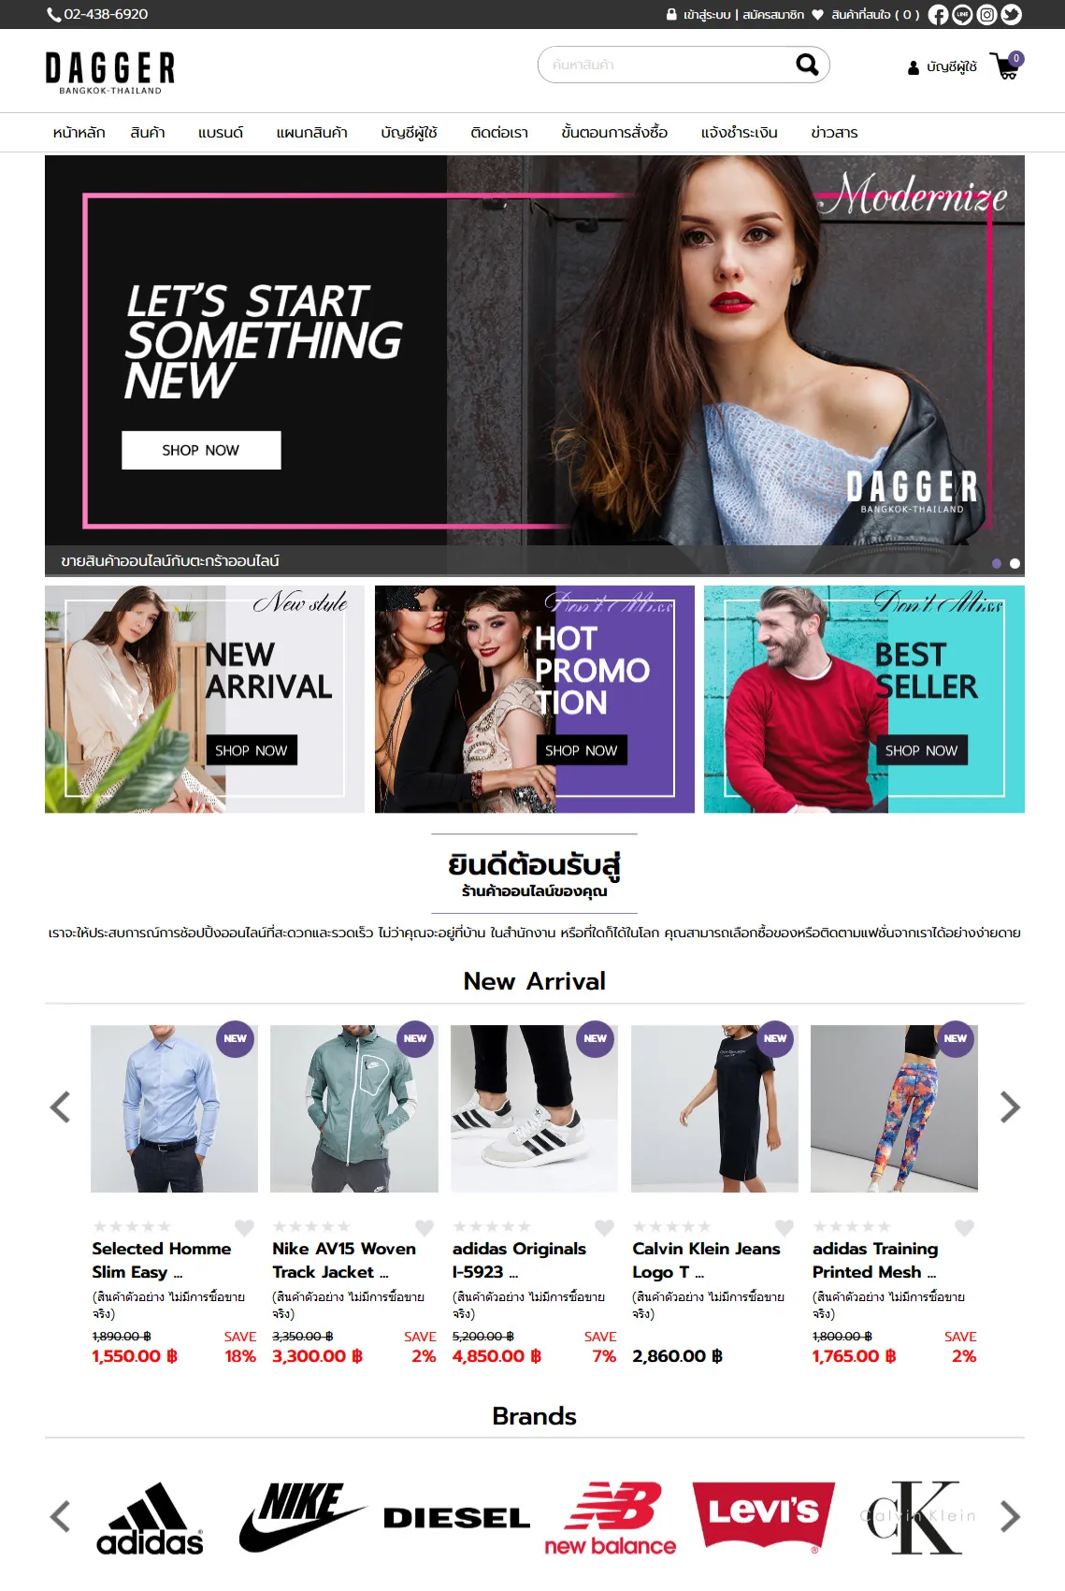Toggle wishlist heart on Nike AV15 jacket
The height and width of the screenshot is (1591, 1065).
[425, 1227]
